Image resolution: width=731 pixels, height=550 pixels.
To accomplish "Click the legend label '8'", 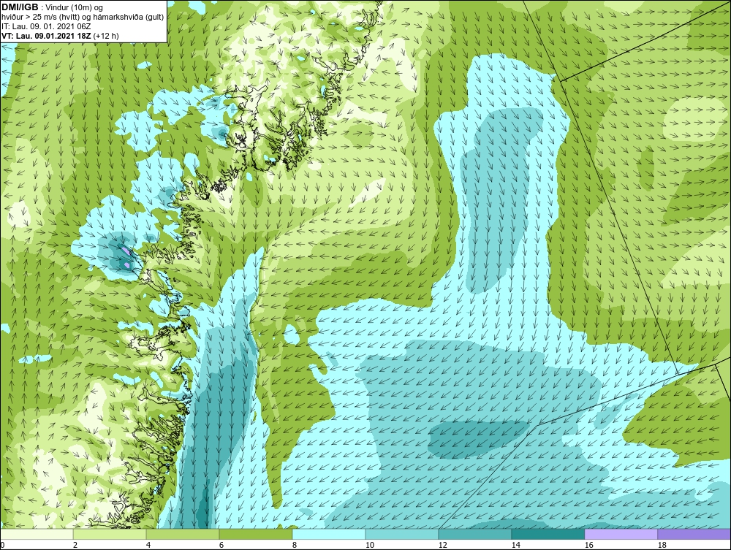I will [x=294, y=545].
